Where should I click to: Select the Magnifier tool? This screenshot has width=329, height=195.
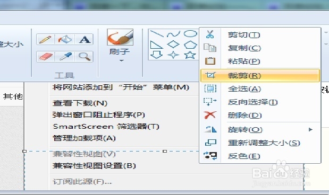point(85,57)
